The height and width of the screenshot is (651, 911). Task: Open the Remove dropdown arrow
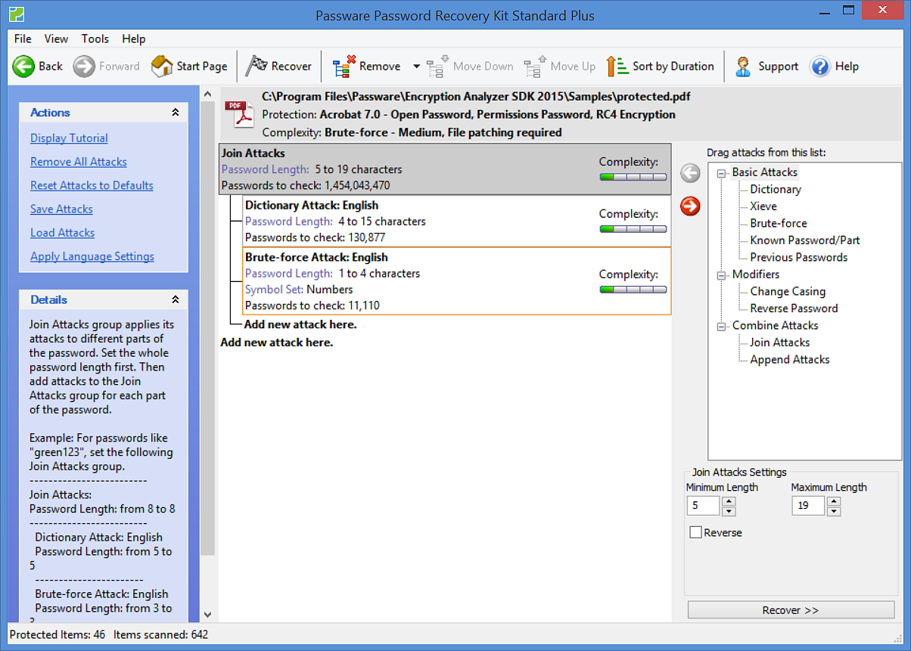pyautogui.click(x=416, y=67)
